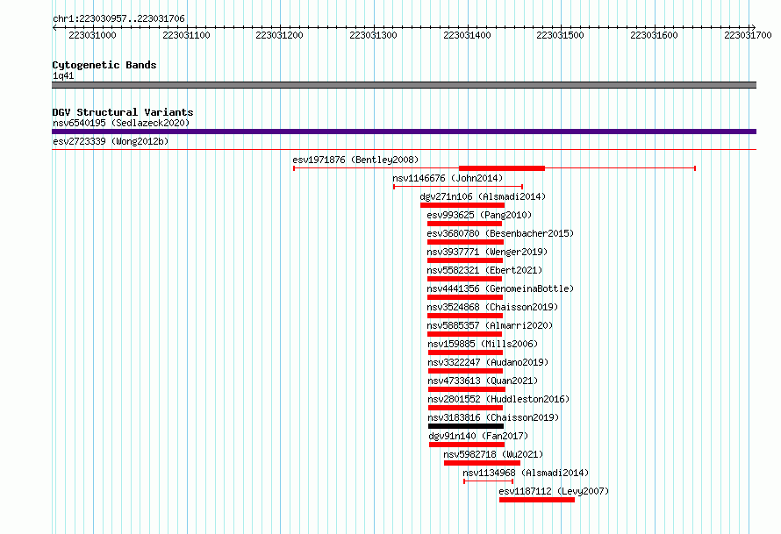781x534 pixels.
Task: Open nsv4733613 (Quan2021) variant
Action: [483, 381]
